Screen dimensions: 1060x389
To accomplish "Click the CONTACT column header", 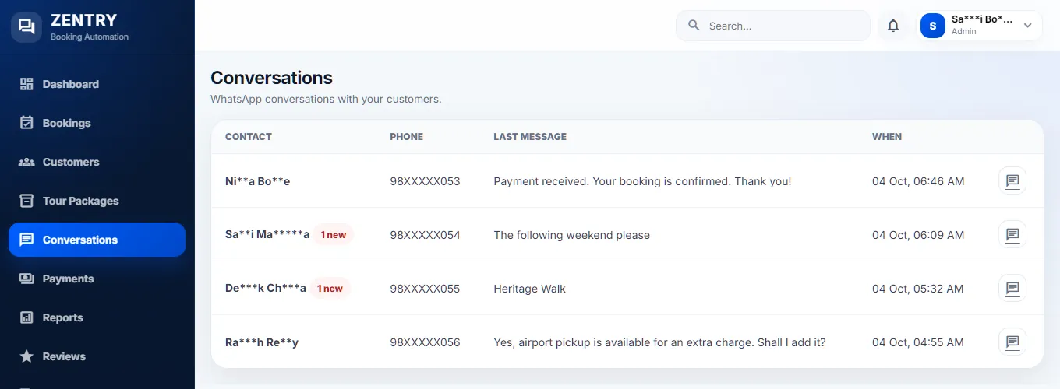I will point(249,136).
